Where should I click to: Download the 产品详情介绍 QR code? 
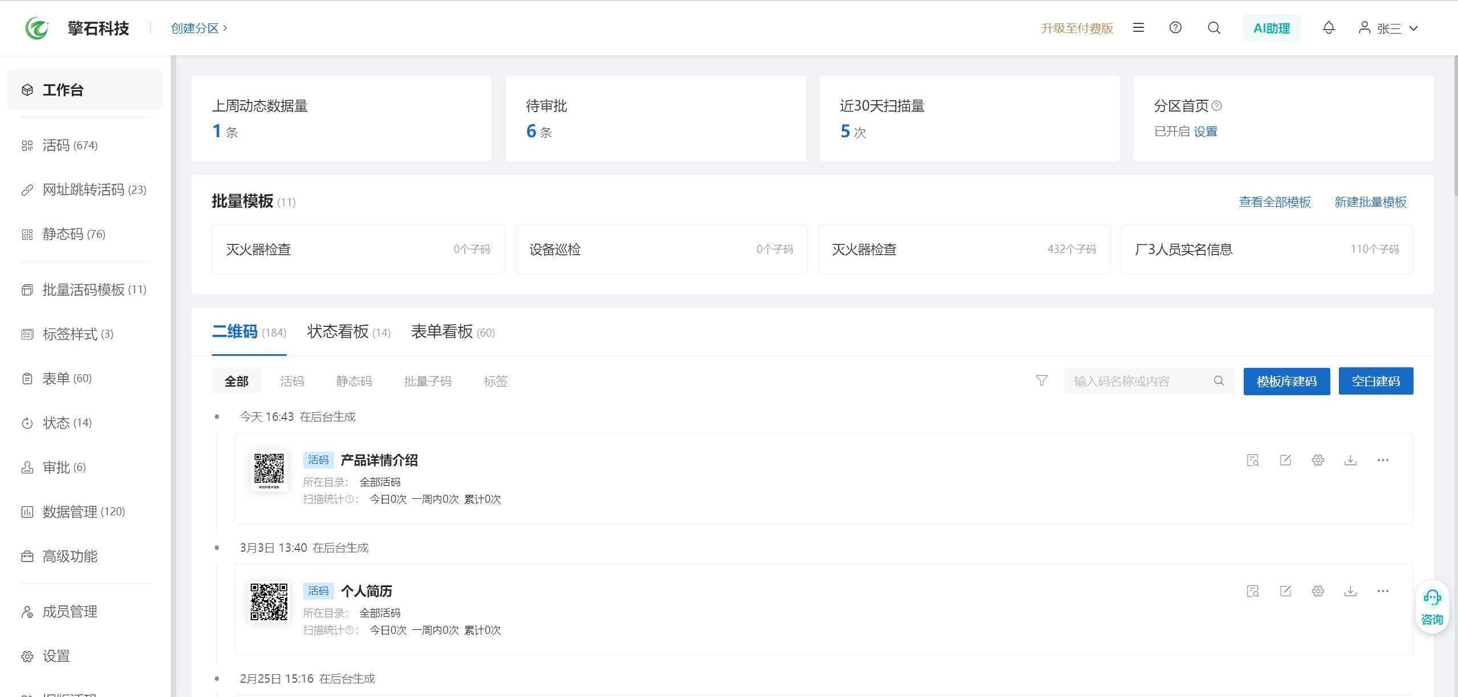coord(1350,460)
